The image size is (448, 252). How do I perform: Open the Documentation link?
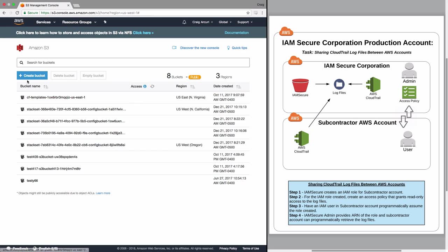pos(237,33)
